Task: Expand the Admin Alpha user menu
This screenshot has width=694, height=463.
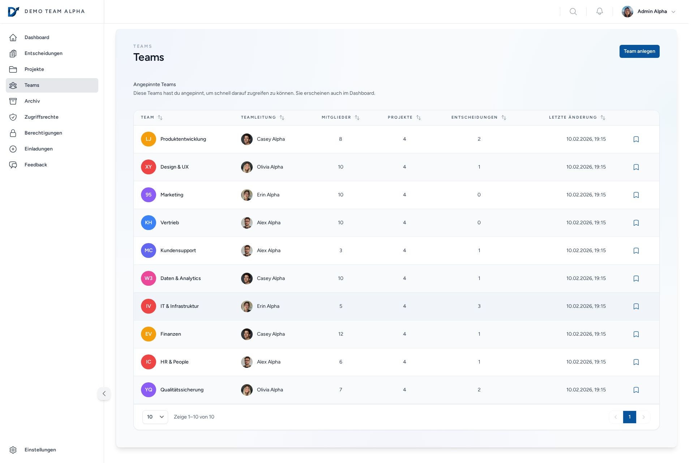Action: [x=649, y=12]
